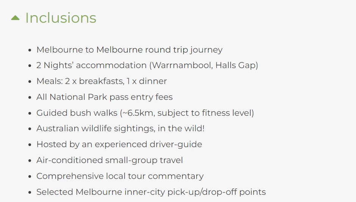Click All National Park pass entry fees
This screenshot has height=202, width=356.
105,97
